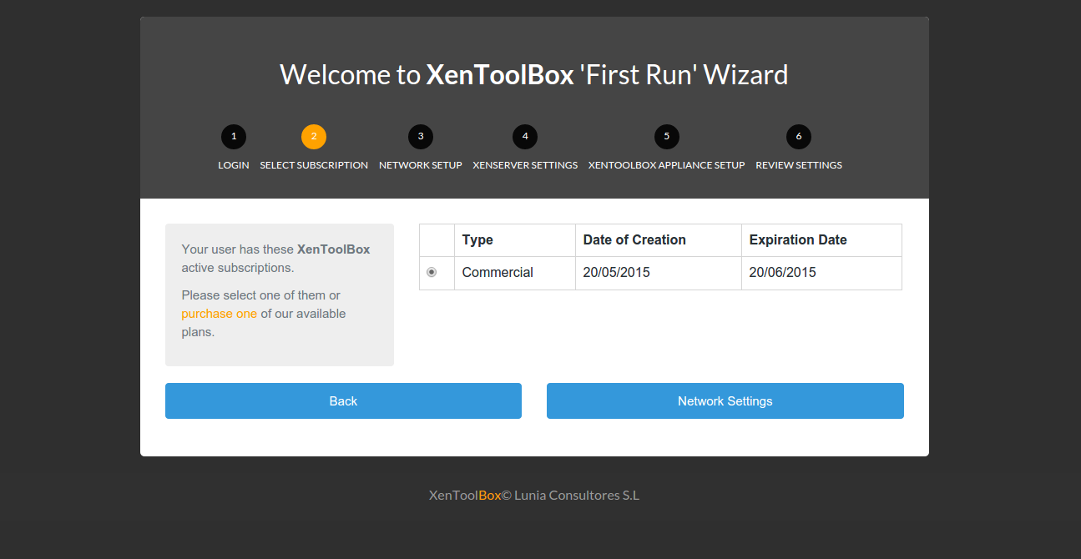Open the XenToolBox Appliance Setup label

coord(667,165)
